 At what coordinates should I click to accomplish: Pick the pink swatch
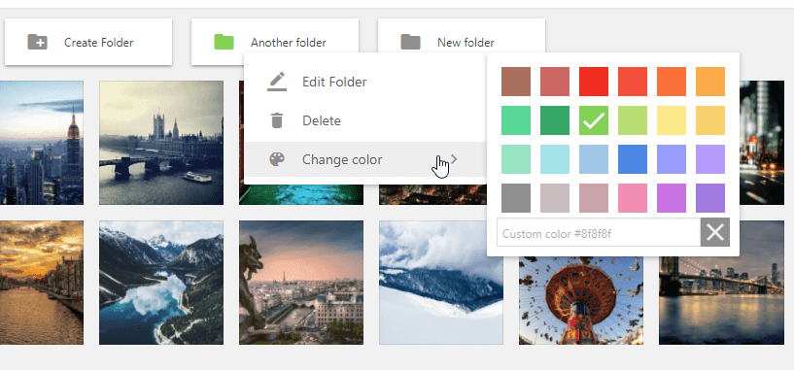tap(633, 198)
